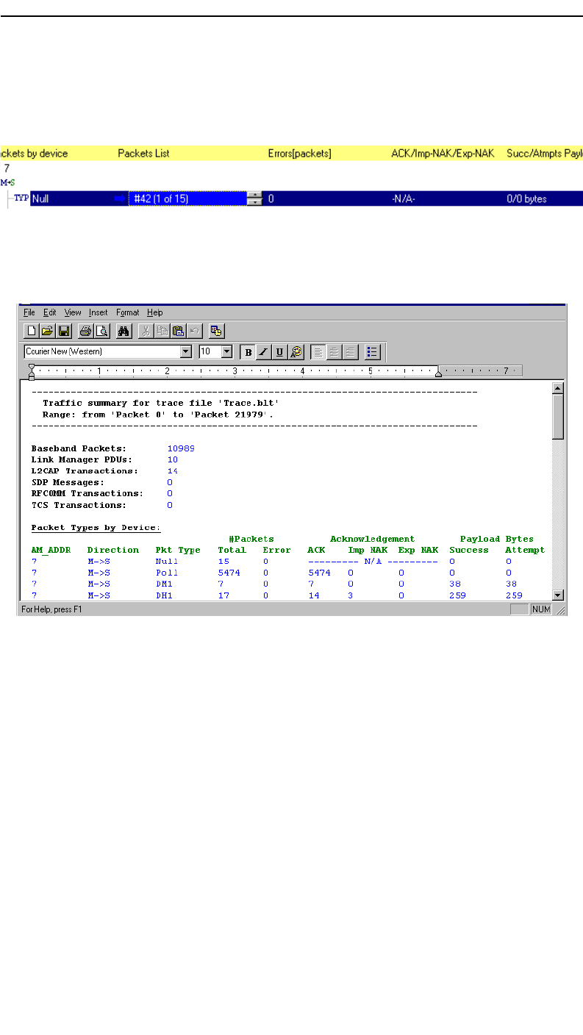Screen dimensions: 583x1035
Task: Save the document with the floppy disk icon
Action: coord(64,332)
